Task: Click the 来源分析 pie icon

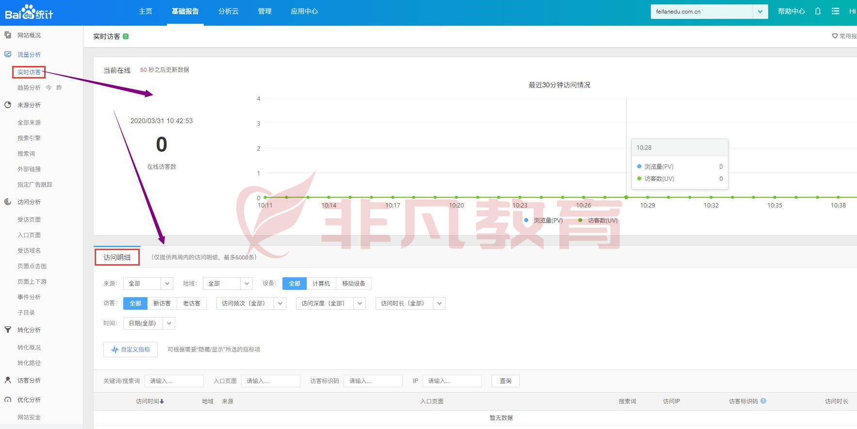Action: [x=8, y=105]
